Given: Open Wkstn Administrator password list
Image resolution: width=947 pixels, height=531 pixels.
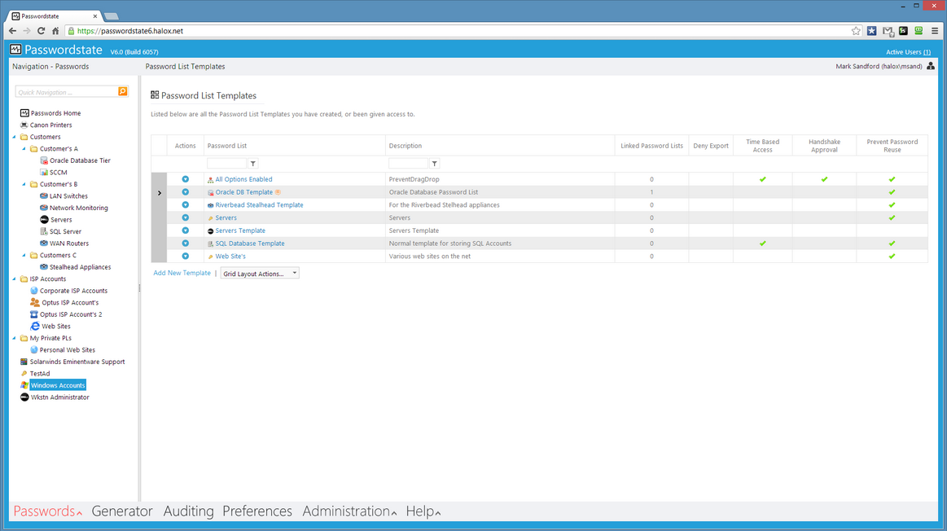Looking at the screenshot, I should click(59, 397).
